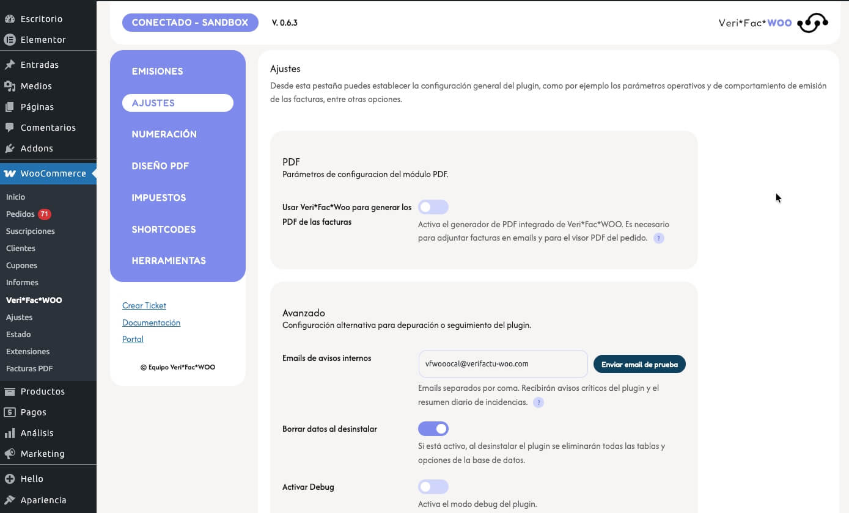Disable the Borrar datos al desinstalar toggle

point(433,429)
